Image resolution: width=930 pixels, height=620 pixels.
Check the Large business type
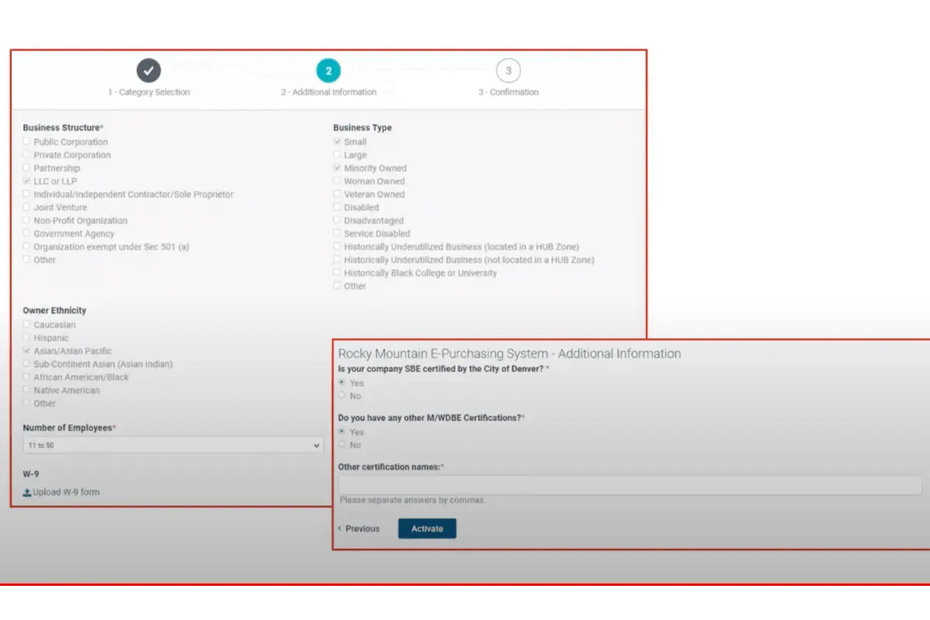click(x=337, y=155)
